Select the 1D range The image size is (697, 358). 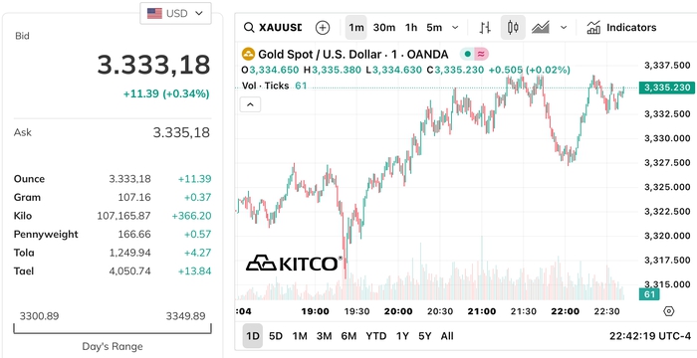(x=253, y=336)
